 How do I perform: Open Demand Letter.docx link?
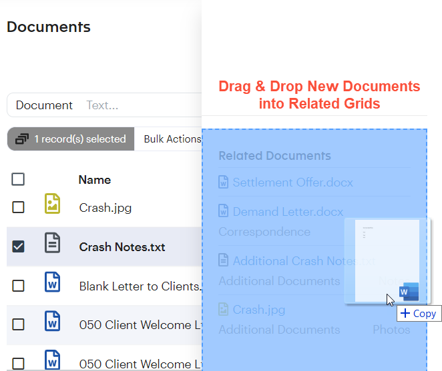point(288,212)
